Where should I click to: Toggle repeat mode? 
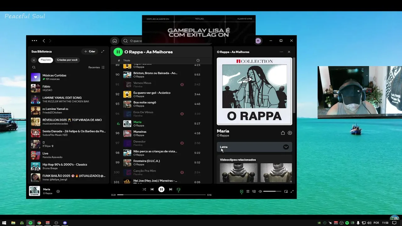(178, 189)
